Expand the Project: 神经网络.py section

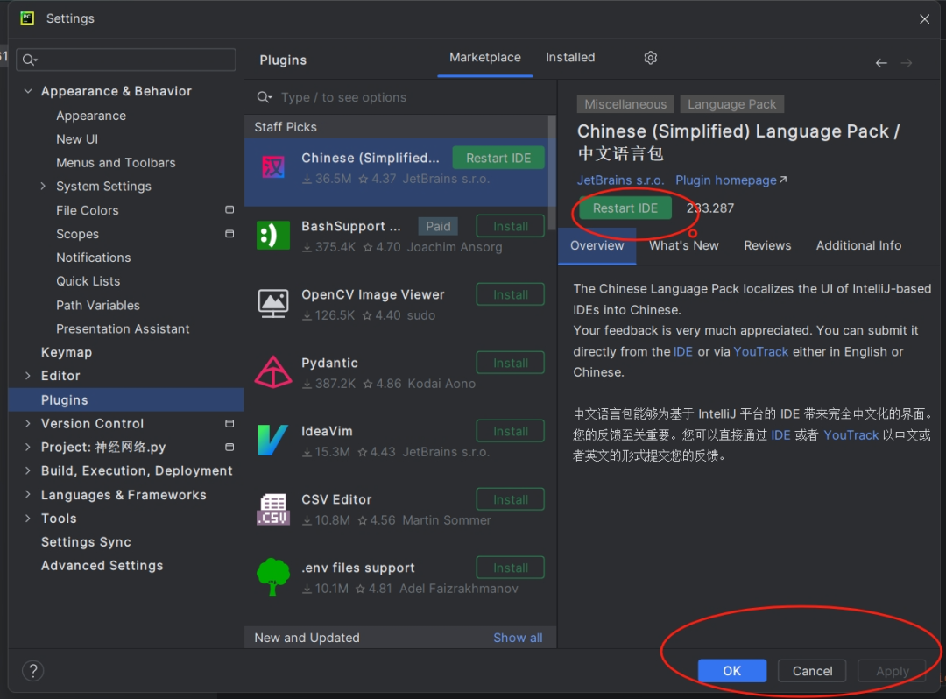(28, 447)
